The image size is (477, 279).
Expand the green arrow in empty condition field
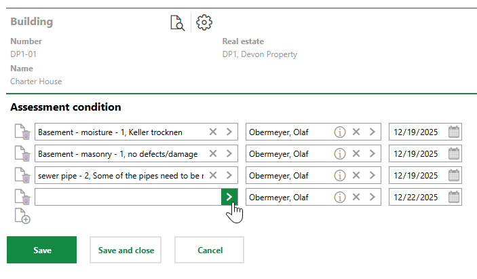point(229,198)
